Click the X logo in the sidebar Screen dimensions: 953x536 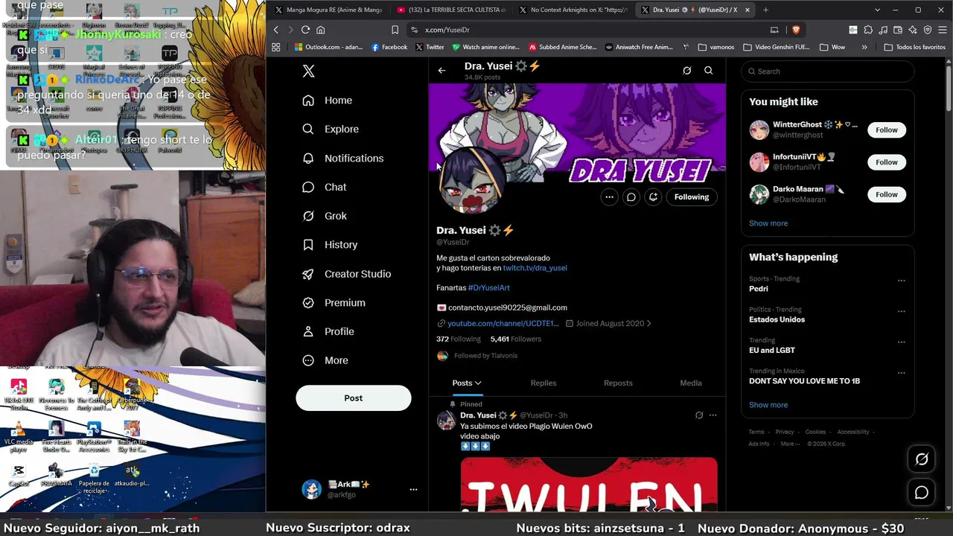point(308,71)
